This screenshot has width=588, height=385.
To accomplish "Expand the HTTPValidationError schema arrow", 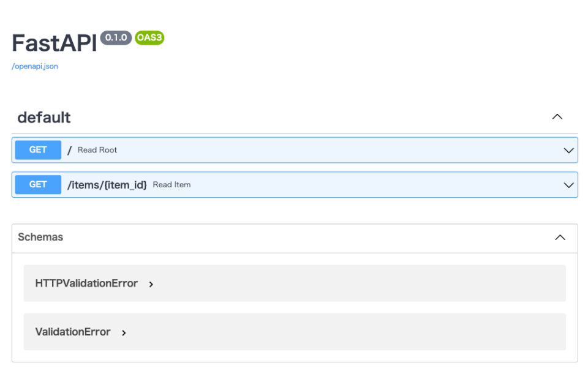I will point(151,283).
